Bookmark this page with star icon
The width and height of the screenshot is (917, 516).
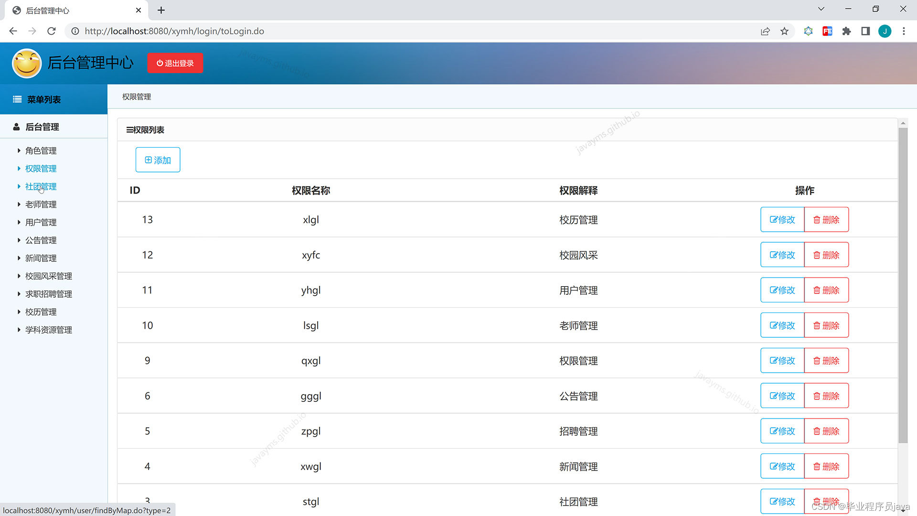tap(784, 31)
